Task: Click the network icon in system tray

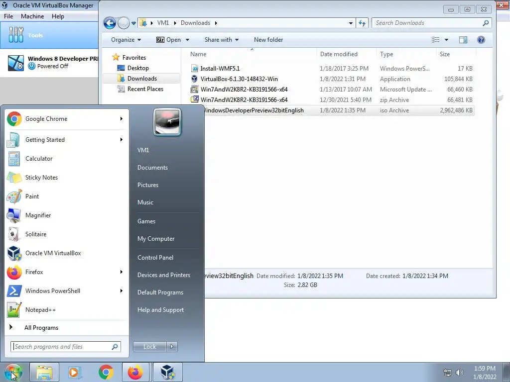Action: coord(448,373)
